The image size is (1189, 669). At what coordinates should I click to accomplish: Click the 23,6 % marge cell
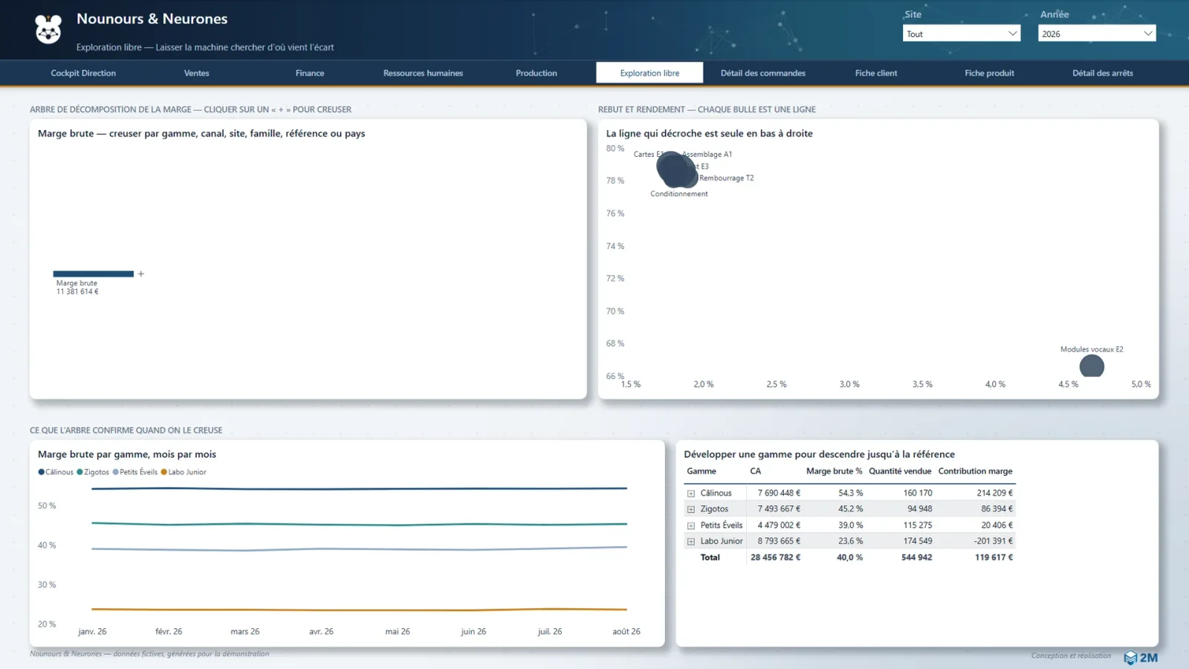click(851, 541)
